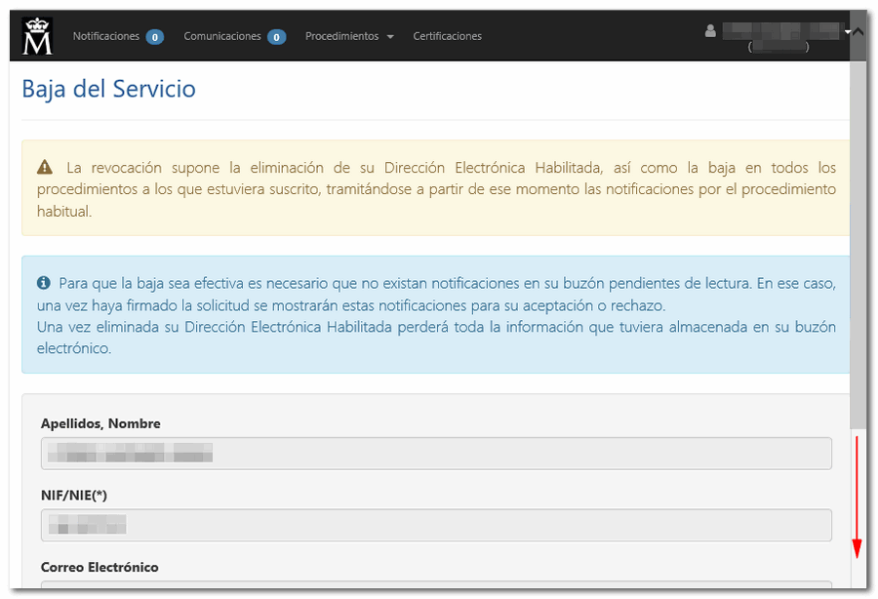
Task: Go to the Comunicaciones section
Action: [x=222, y=36]
